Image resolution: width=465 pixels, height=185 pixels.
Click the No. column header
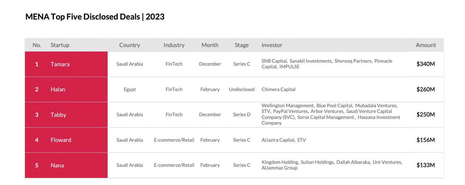[37, 45]
